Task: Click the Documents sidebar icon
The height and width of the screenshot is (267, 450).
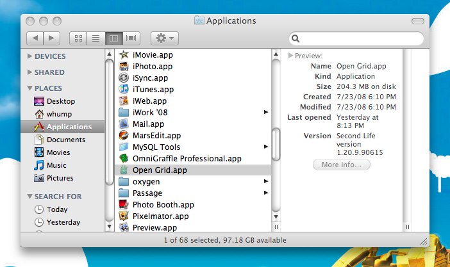Action: click(39, 140)
